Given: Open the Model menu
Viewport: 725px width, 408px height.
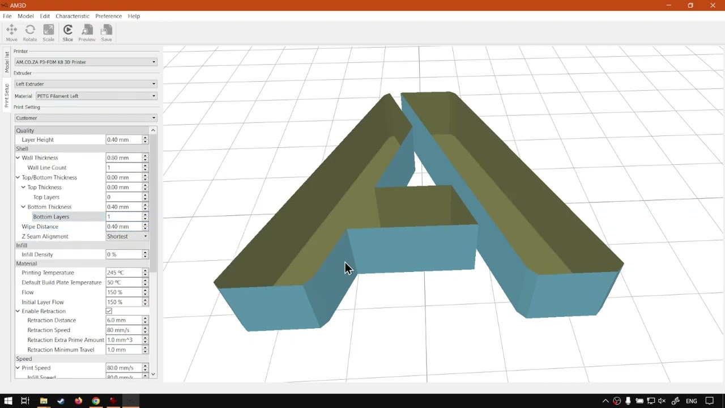Looking at the screenshot, I should tap(25, 16).
